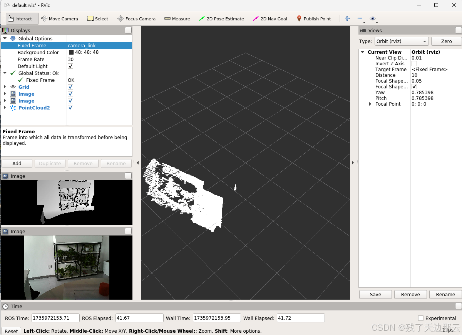Click the Remove view button
The image size is (462, 335).
410,294
